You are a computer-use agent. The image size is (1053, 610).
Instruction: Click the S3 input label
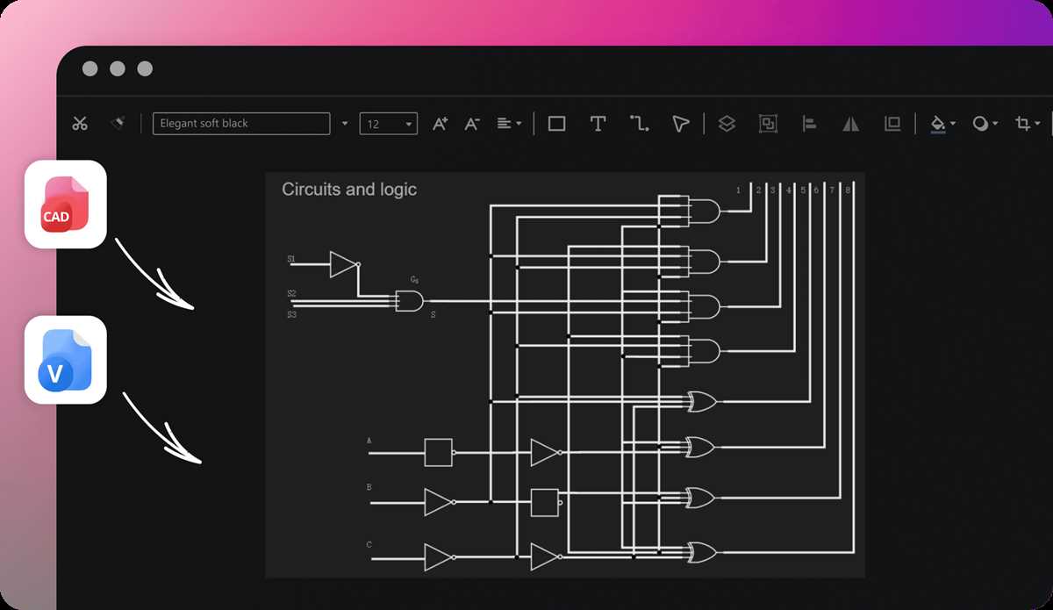pos(291,314)
